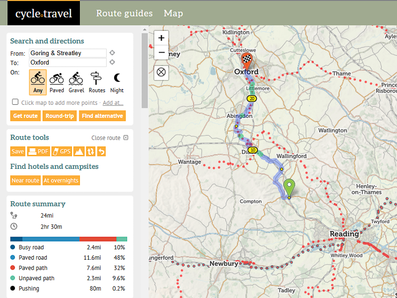Choose the Routes signpost option
This screenshot has width=397, height=298.
coord(97,82)
